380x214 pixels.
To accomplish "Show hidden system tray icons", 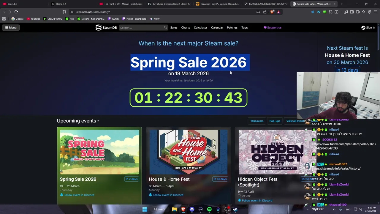I will 334,209.
